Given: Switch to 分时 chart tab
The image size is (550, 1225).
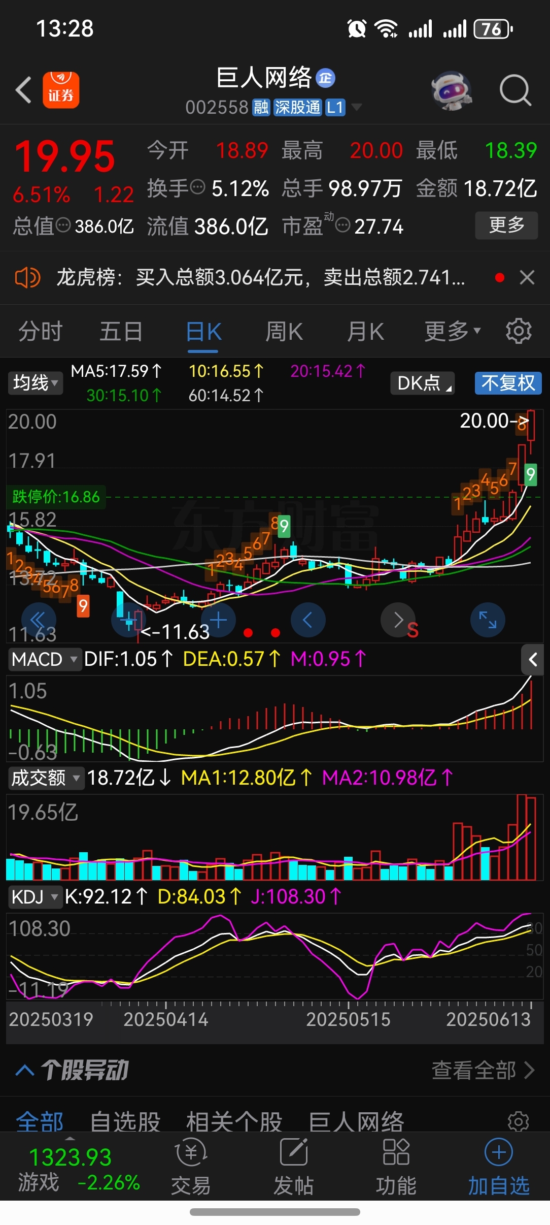Looking at the screenshot, I should coord(41,332).
